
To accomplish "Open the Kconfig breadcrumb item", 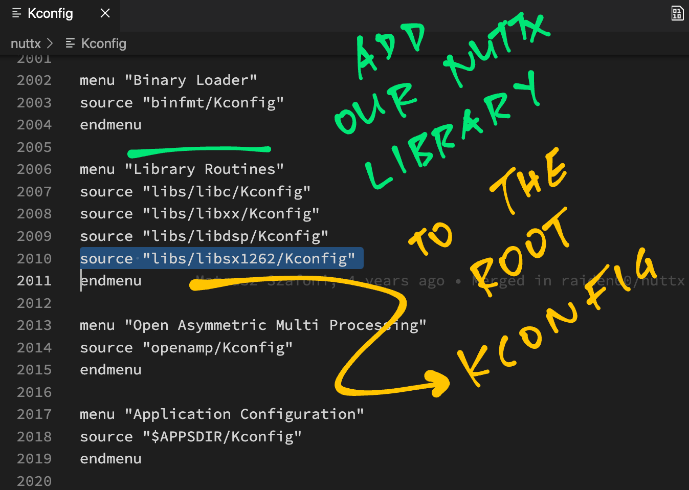I will (103, 43).
